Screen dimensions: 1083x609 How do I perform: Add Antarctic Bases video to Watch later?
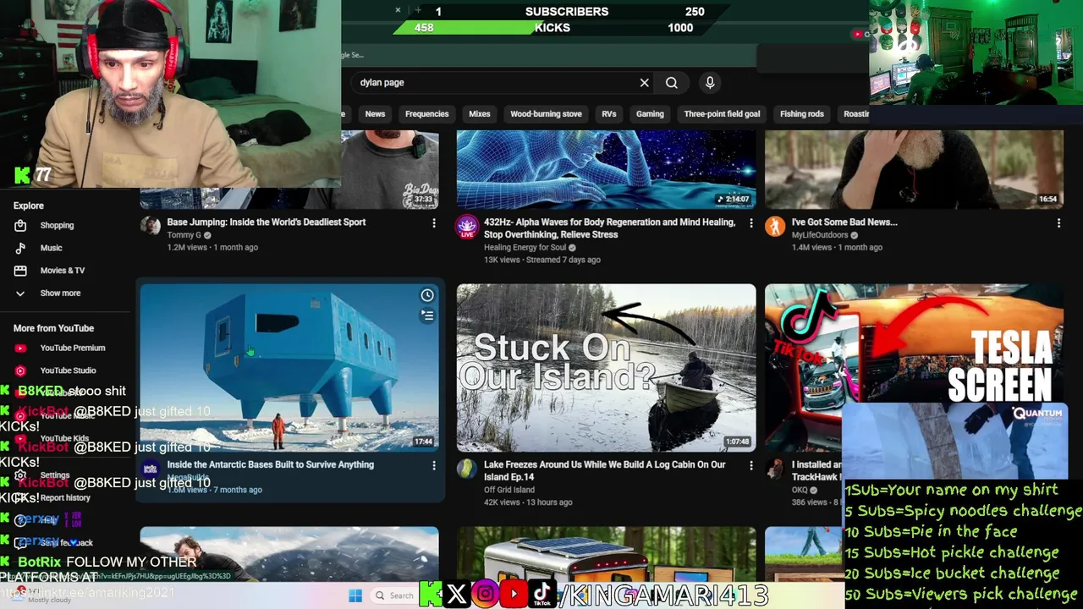tap(427, 295)
